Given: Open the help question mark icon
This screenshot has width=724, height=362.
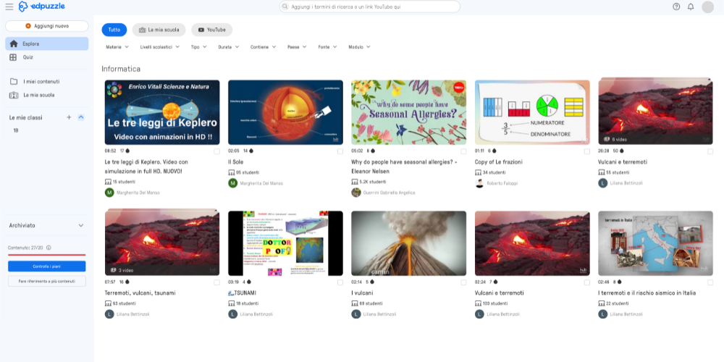Looking at the screenshot, I should (676, 7).
